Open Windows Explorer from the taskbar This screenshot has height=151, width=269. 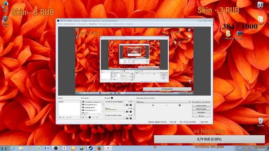click(21, 148)
